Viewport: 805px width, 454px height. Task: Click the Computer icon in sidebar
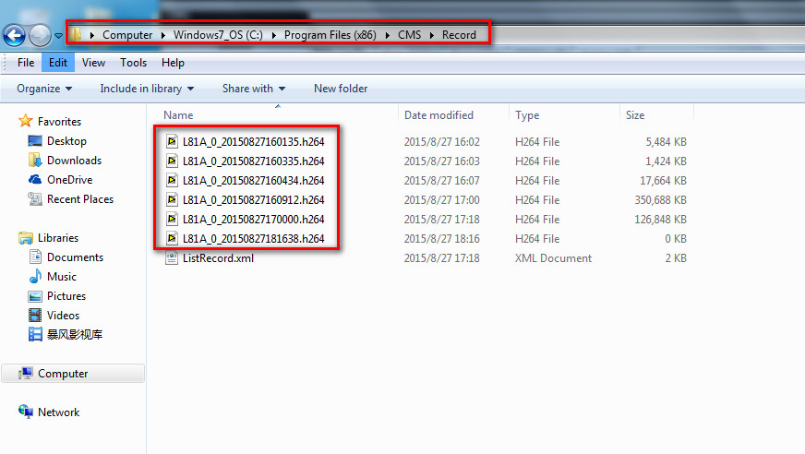[x=25, y=374]
